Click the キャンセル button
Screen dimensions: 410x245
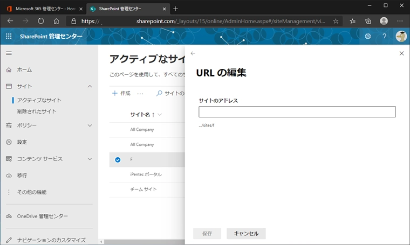[x=246, y=234]
